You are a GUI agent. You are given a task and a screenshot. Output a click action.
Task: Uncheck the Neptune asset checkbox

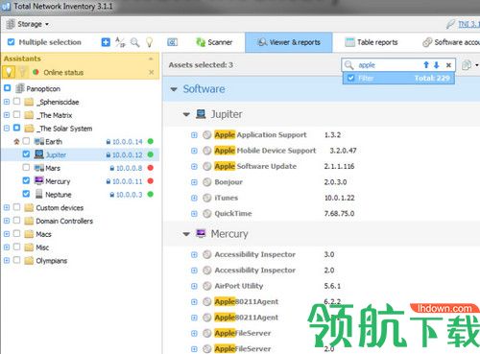coord(26,194)
